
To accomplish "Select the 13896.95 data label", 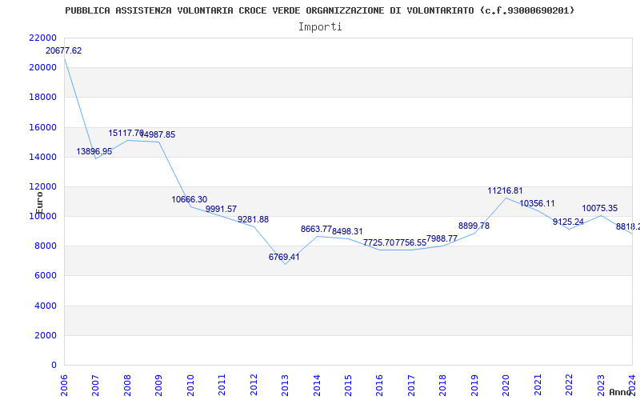I will (94, 151).
